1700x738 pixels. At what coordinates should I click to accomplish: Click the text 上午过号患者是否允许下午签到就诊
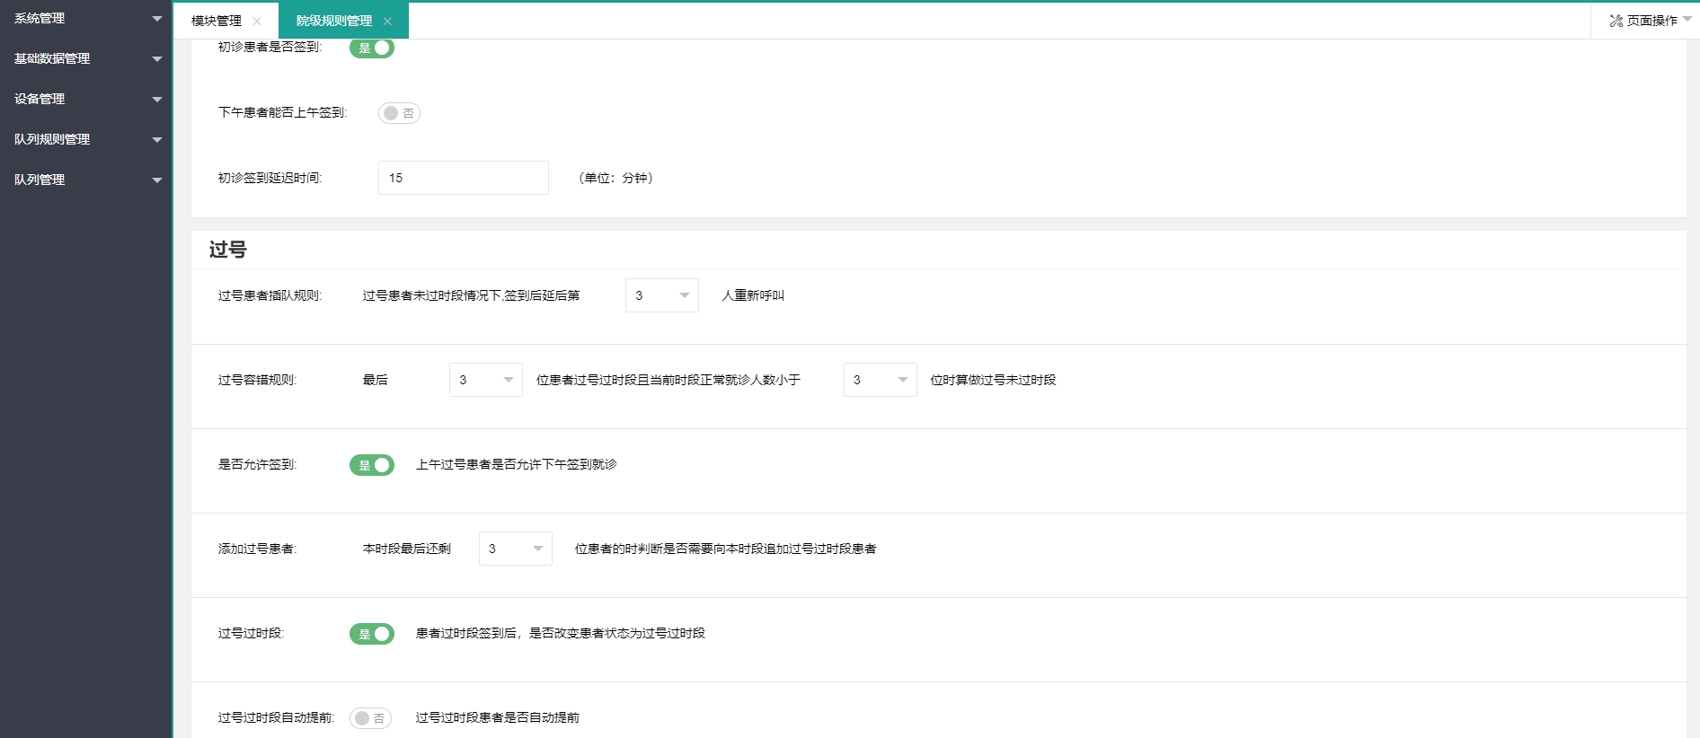pyautogui.click(x=517, y=464)
